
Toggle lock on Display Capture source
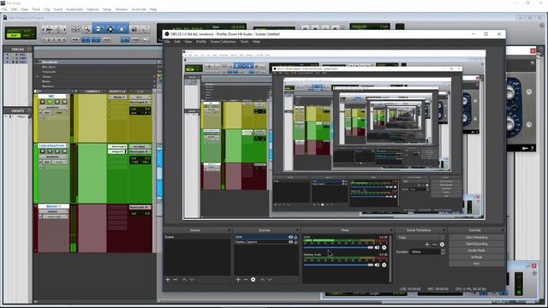tap(295, 242)
